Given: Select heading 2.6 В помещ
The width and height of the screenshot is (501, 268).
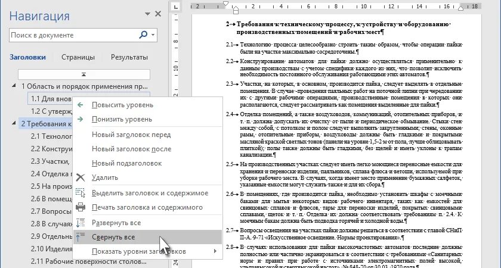Looking at the screenshot, I should (51, 199).
